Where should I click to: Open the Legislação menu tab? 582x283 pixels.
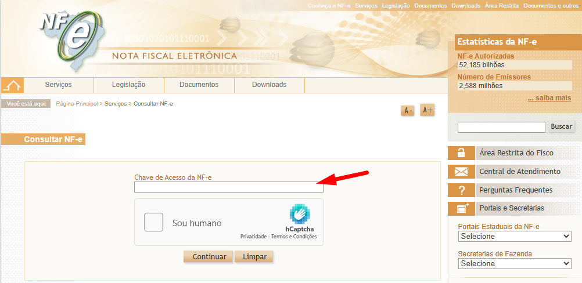point(129,85)
